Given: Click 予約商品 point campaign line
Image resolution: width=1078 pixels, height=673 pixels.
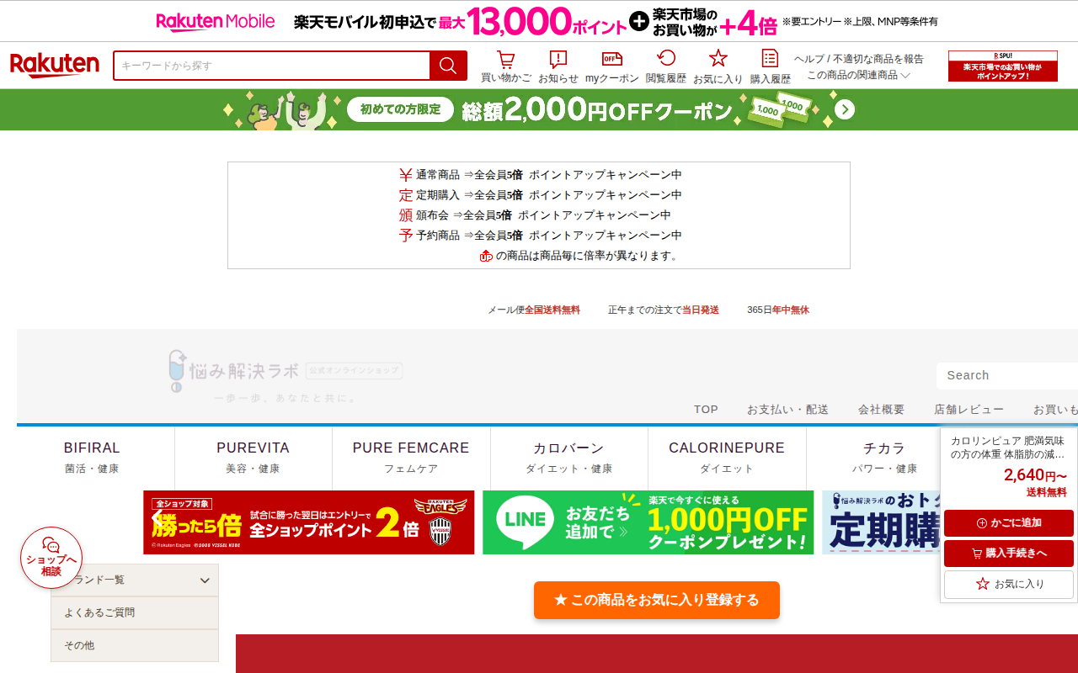Looking at the screenshot, I should tap(540, 236).
